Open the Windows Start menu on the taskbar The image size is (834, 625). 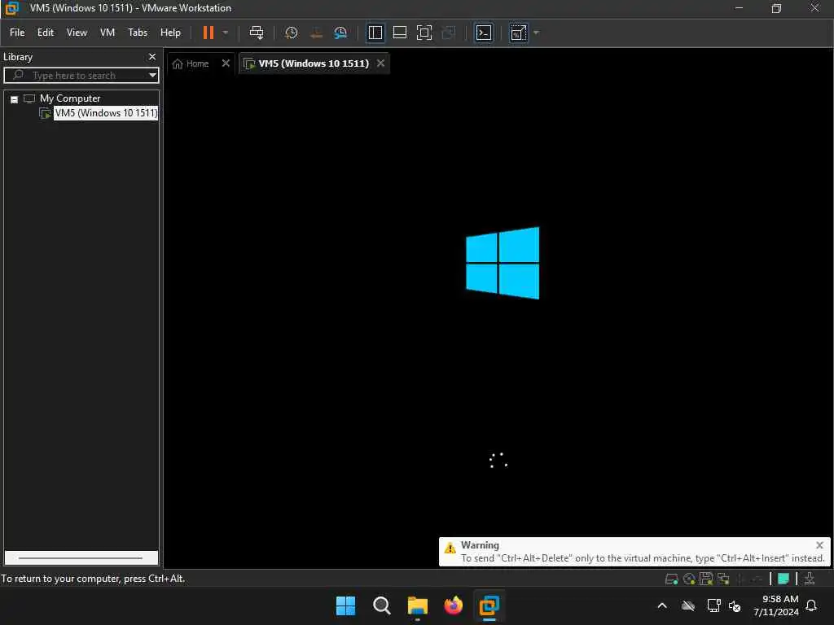(345, 605)
